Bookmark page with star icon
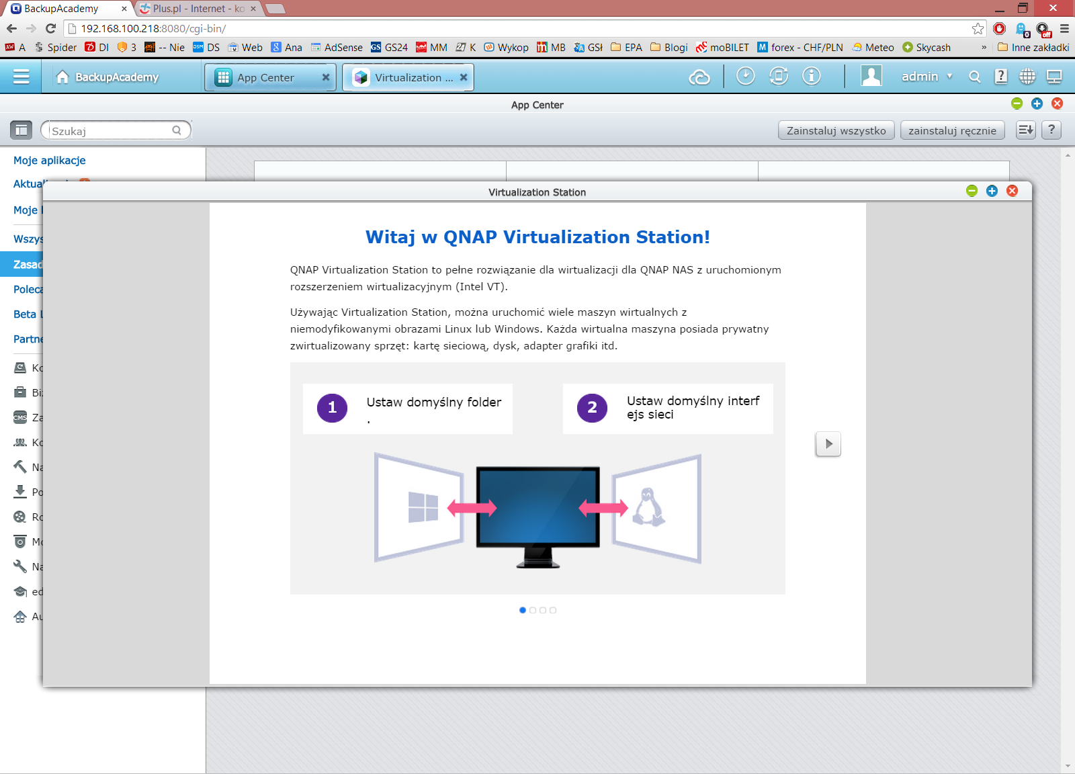The width and height of the screenshot is (1075, 774). coord(978,29)
